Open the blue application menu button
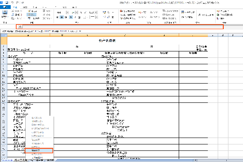Viewport: 243px width, 162px height. point(5,7)
